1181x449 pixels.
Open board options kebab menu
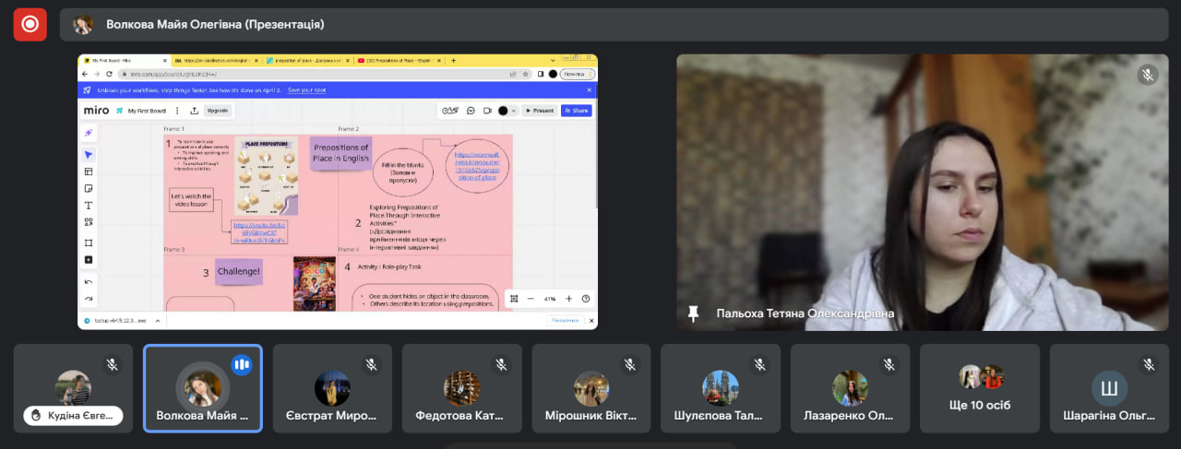click(177, 111)
